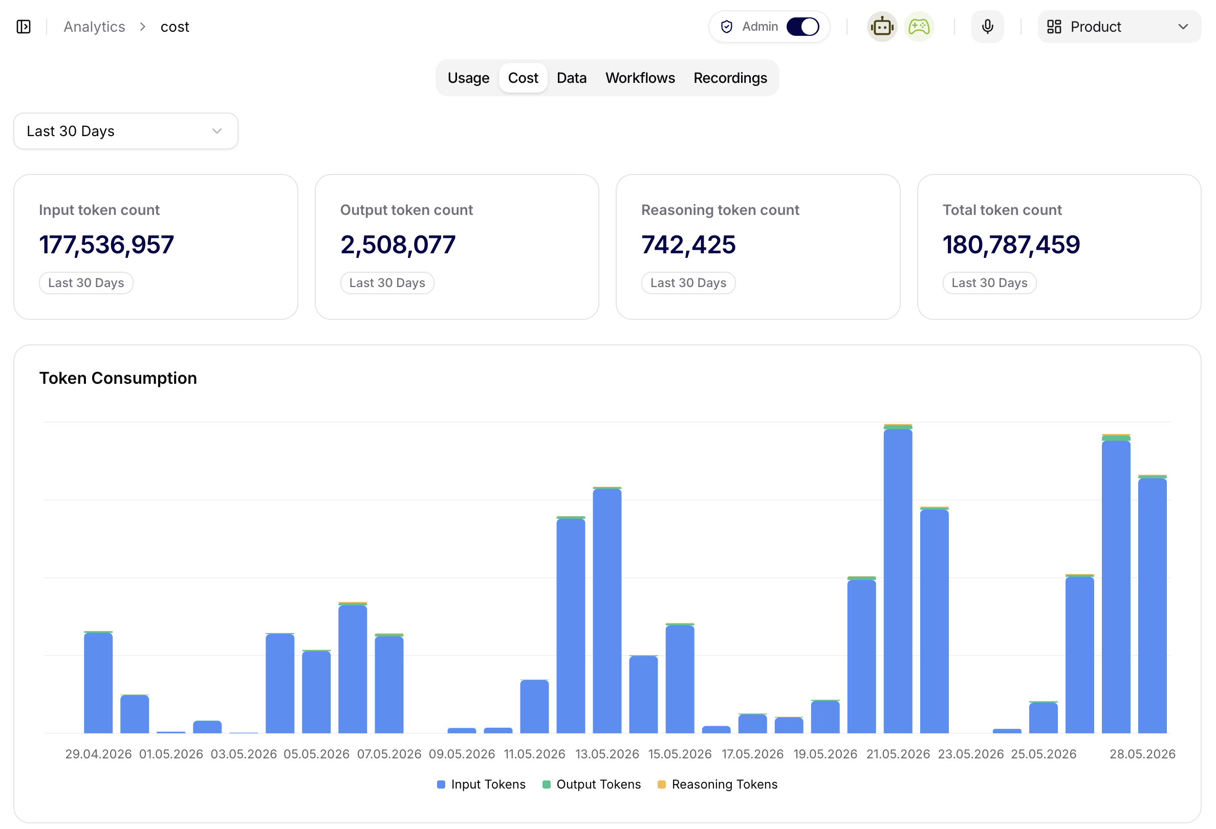
Task: Select the Total token count value 180,787,459
Action: click(1011, 244)
